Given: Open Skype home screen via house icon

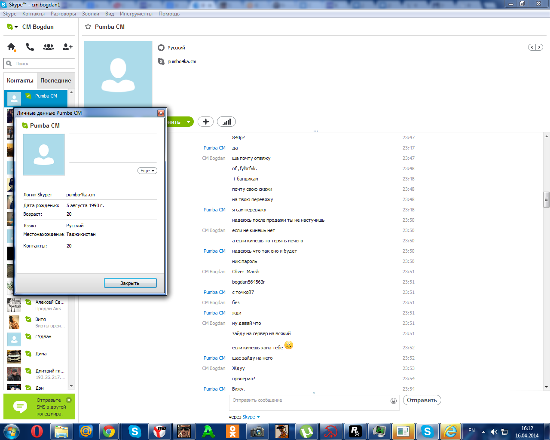Looking at the screenshot, I should [x=11, y=47].
